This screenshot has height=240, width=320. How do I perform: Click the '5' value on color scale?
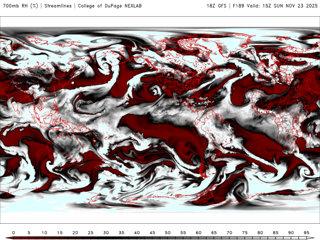(x=29, y=233)
